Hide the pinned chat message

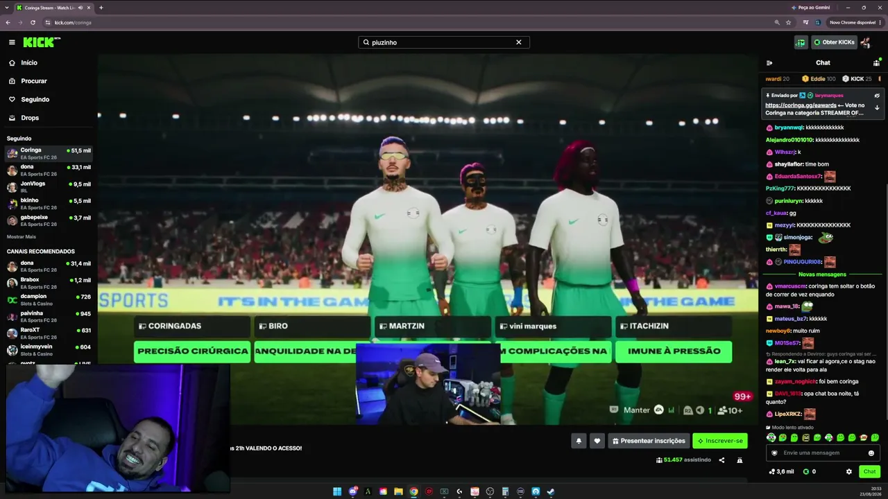(877, 96)
